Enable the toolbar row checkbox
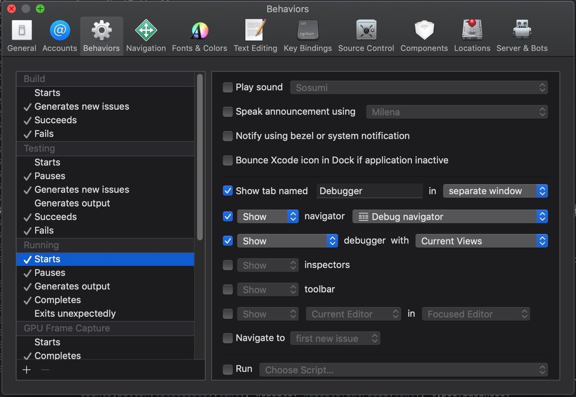Viewport: 576px width, 397px height. pyautogui.click(x=228, y=289)
